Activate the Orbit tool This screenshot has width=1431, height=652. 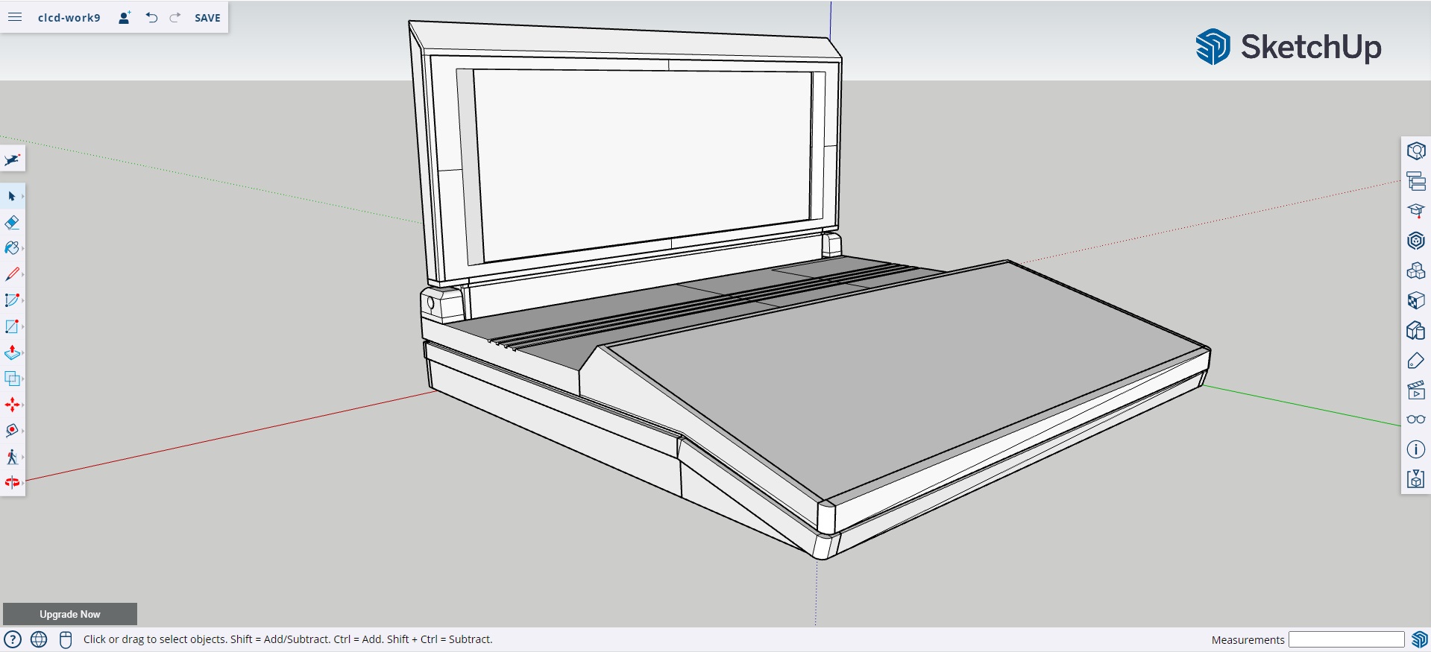pyautogui.click(x=12, y=483)
